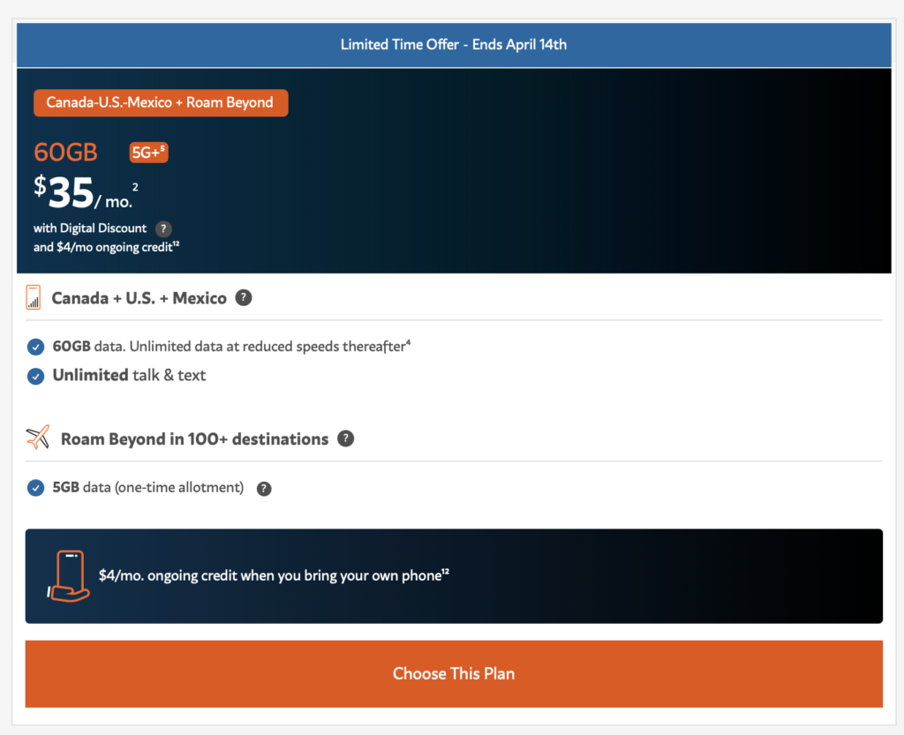The image size is (904, 735).
Task: Open the 5GB one-time allotment help icon
Action: tap(264, 489)
